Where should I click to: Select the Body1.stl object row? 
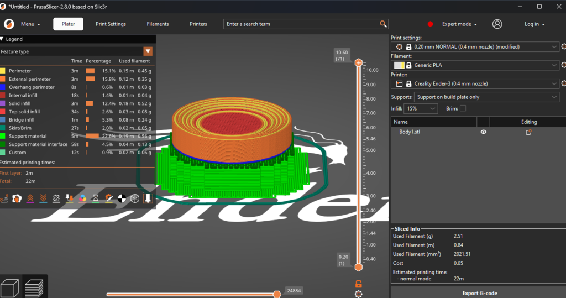pos(478,132)
